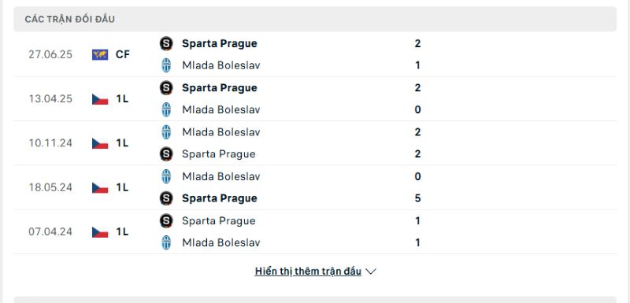
Task: Open Hiển thị thêm trận đấu link
Action: [308, 272]
